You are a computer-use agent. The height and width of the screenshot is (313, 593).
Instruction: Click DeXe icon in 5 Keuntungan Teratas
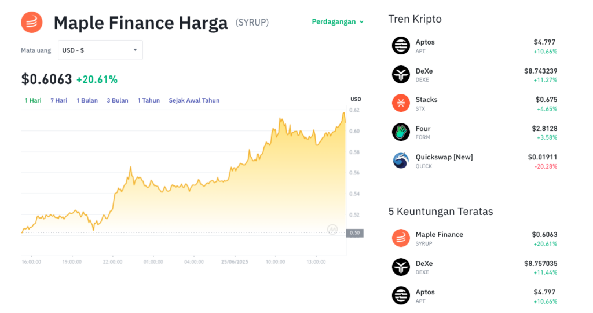(401, 267)
